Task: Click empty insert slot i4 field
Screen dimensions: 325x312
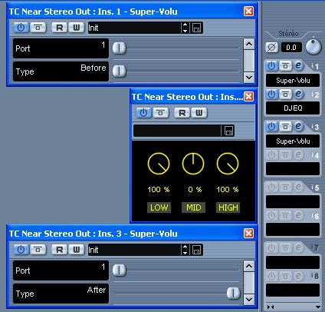Action: tap(293, 169)
